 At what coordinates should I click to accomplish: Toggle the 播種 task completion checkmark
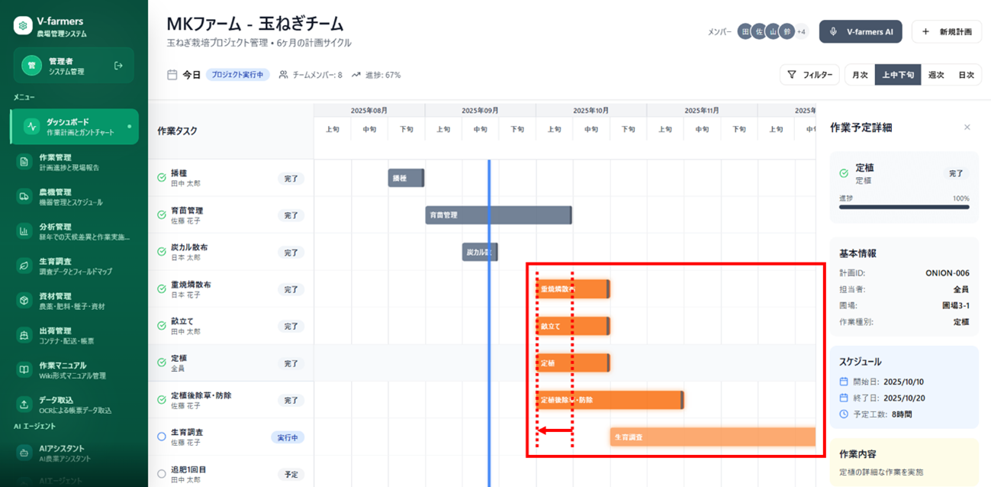(162, 178)
